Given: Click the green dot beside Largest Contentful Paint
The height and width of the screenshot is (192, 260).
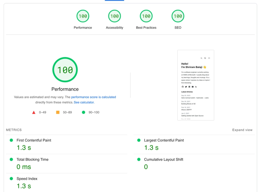Looking at the screenshot, I should point(139,140).
